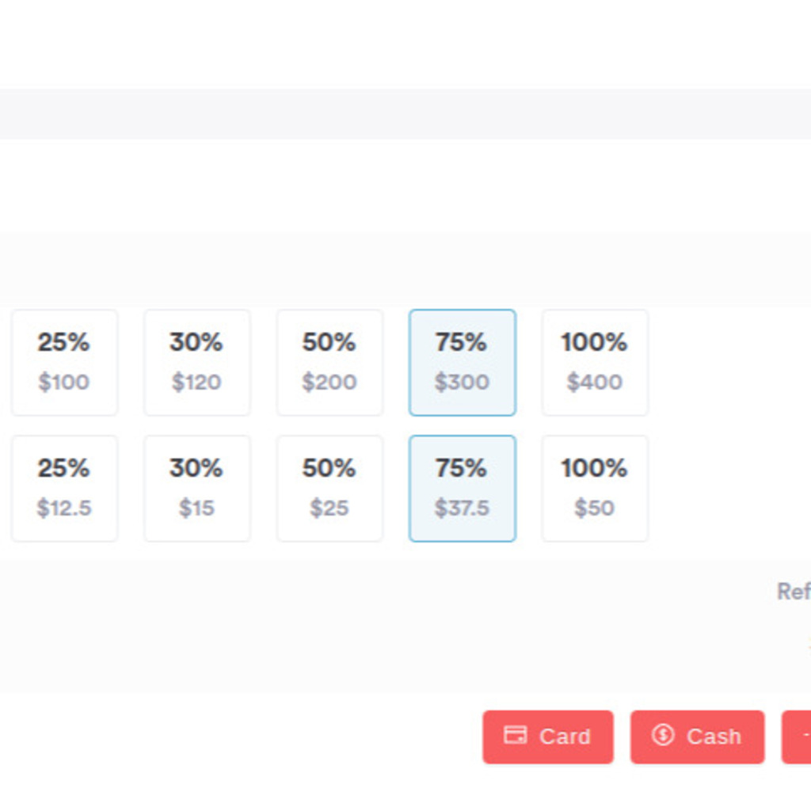Screen dimensions: 811x811
Task: Choose the 100% $50 tile
Action: (595, 489)
